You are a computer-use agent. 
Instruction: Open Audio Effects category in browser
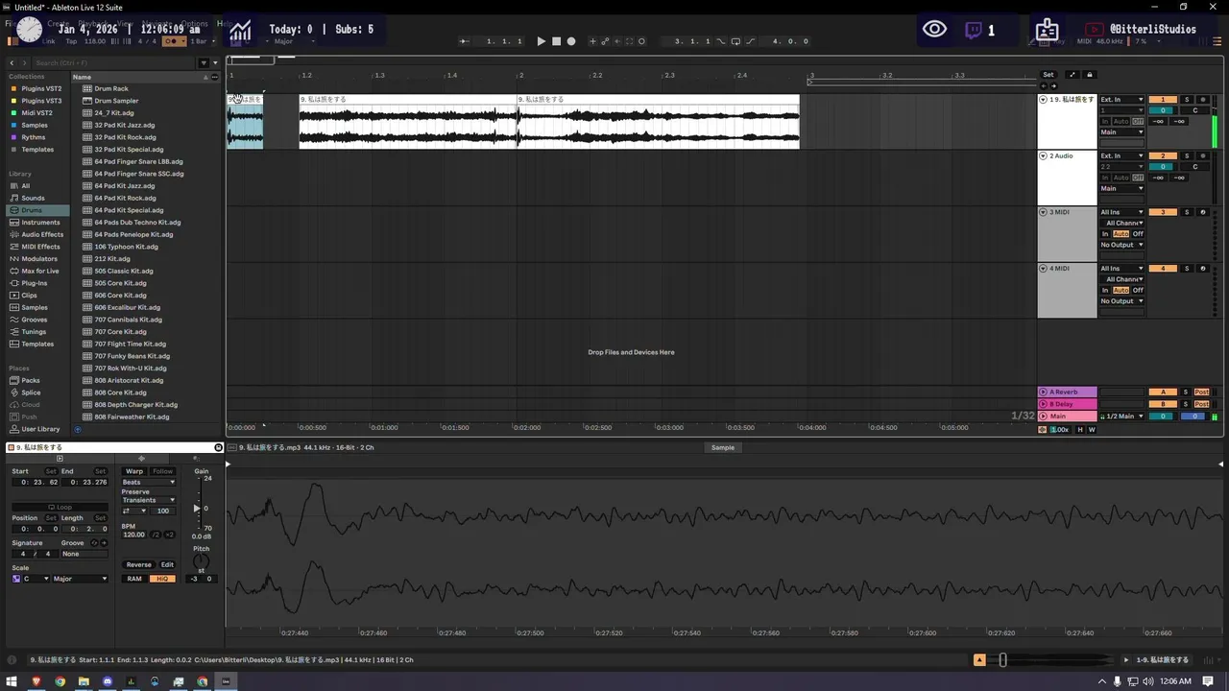pos(42,234)
